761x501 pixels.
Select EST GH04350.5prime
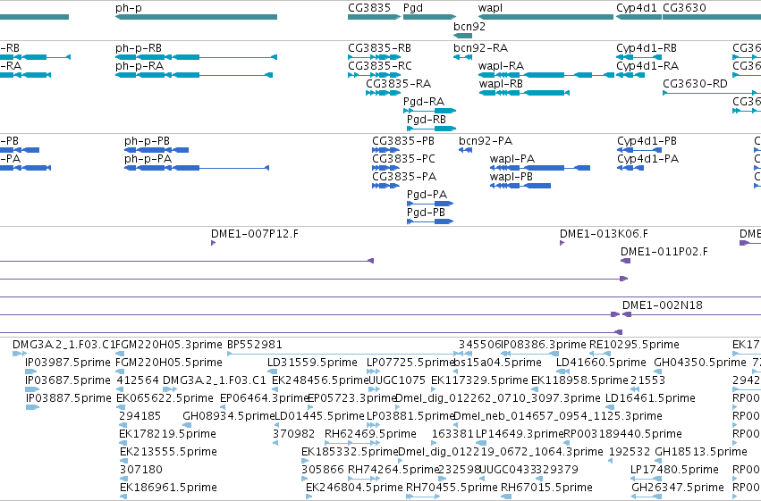(x=658, y=372)
